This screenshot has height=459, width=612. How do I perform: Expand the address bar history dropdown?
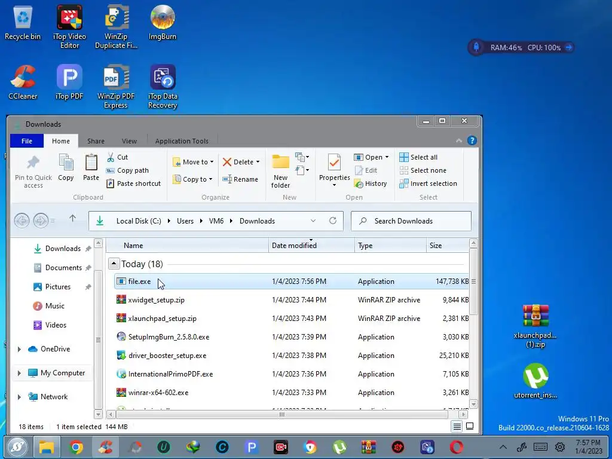pos(313,221)
